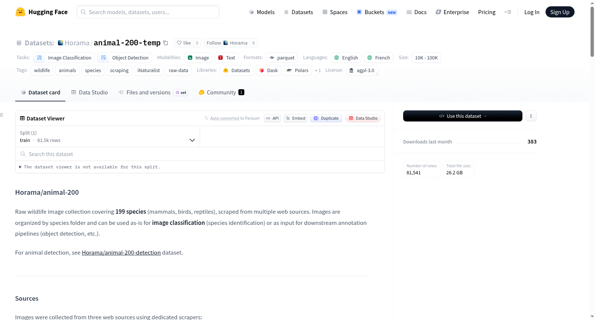Select the Text modality tag
The width and height of the screenshot is (595, 320).
[226, 58]
